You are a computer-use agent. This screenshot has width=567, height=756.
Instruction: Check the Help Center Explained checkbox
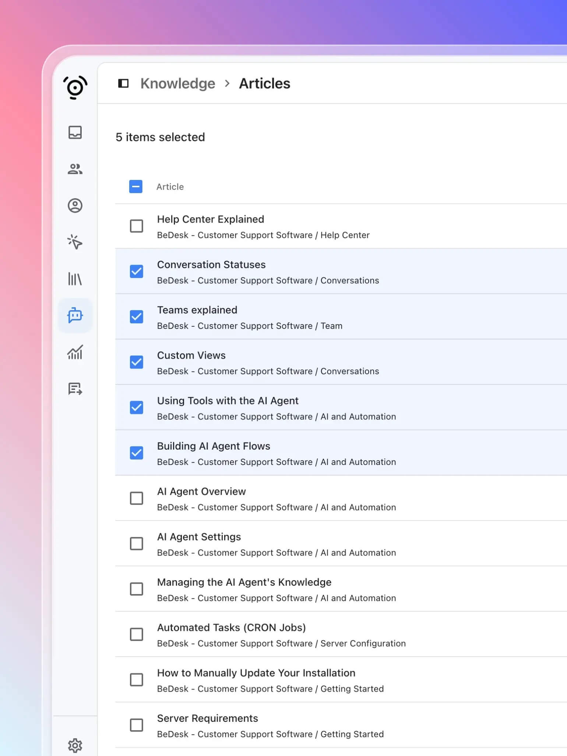[137, 226]
